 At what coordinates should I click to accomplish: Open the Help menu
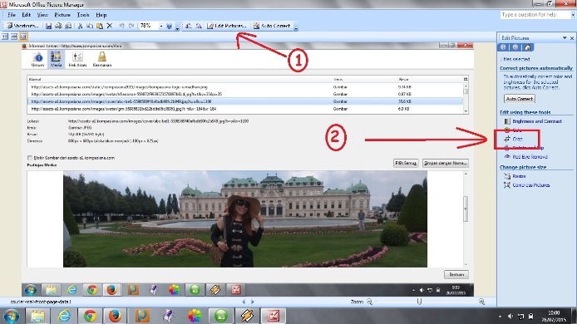[x=101, y=15]
